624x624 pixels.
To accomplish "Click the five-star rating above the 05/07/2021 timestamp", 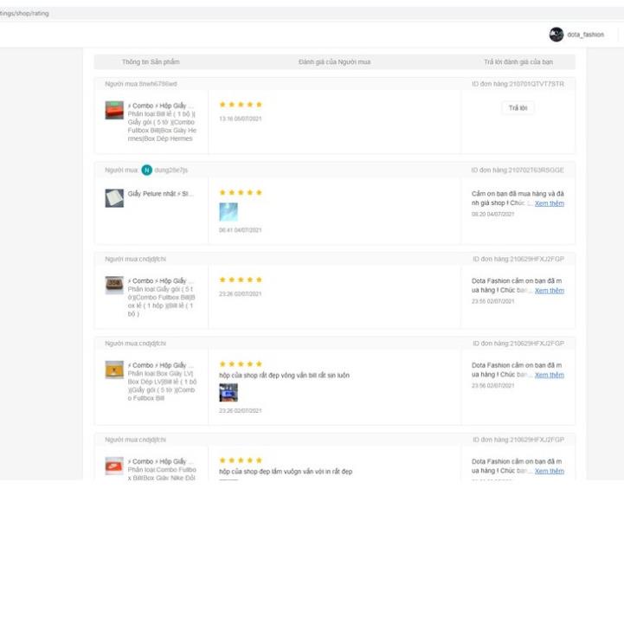I will pyautogui.click(x=241, y=105).
